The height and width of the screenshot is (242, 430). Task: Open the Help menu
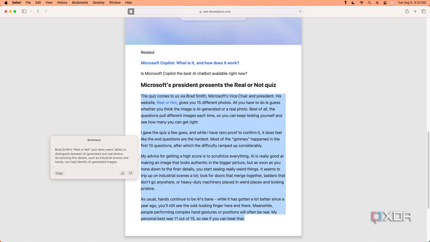128,3
